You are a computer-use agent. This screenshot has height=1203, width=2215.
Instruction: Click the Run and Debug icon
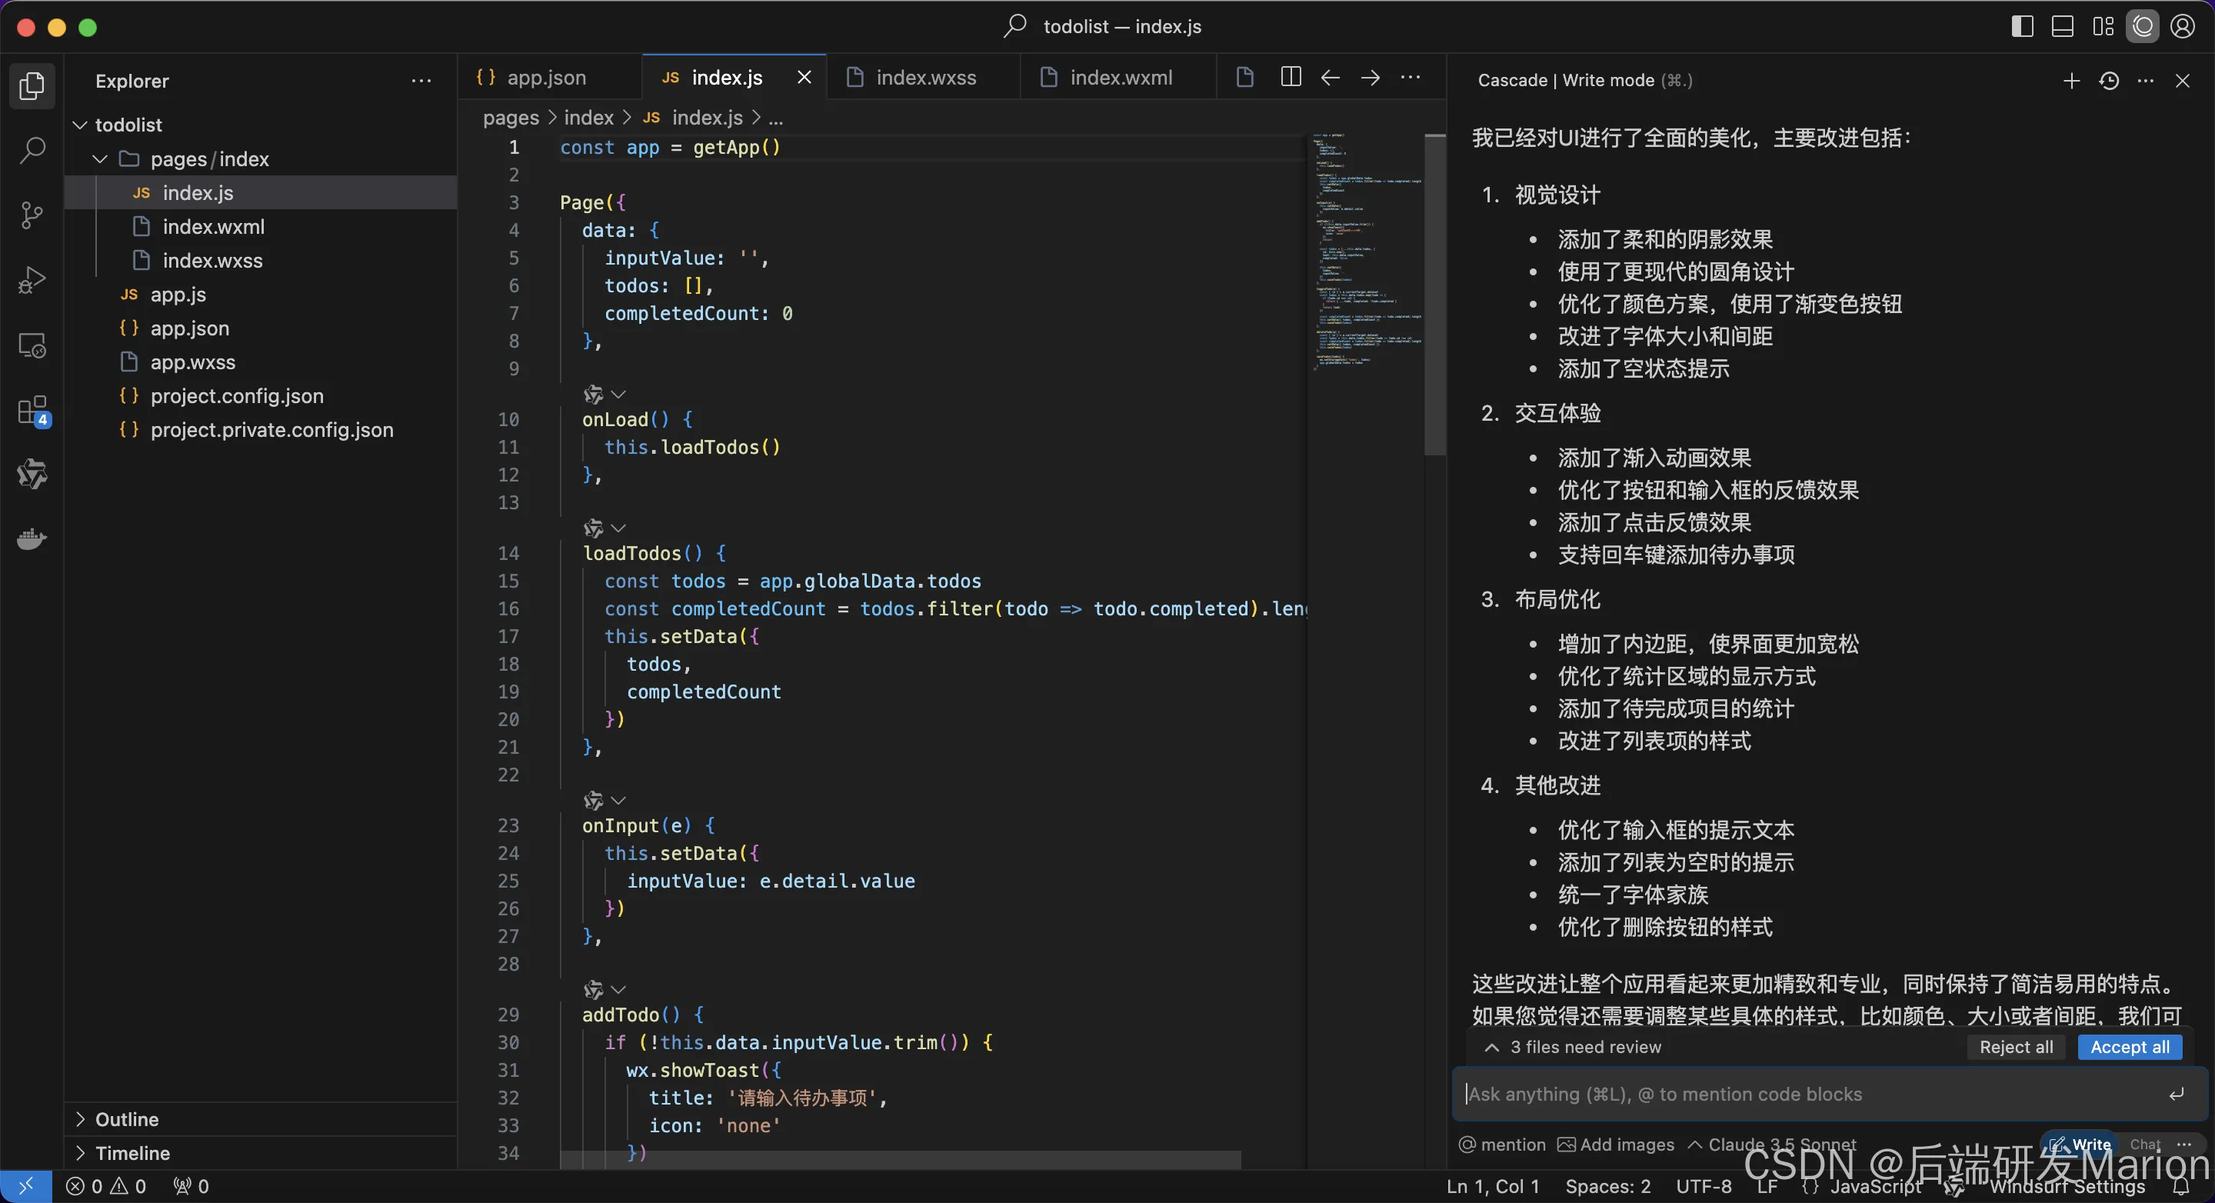(31, 280)
